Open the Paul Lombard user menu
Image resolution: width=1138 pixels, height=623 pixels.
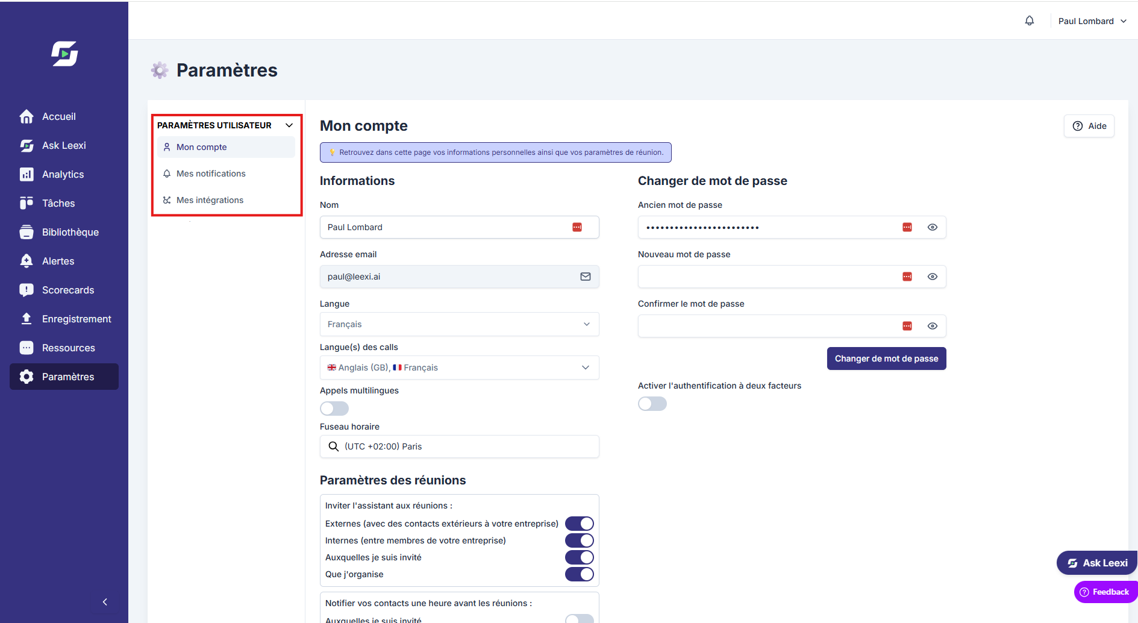[1092, 21]
